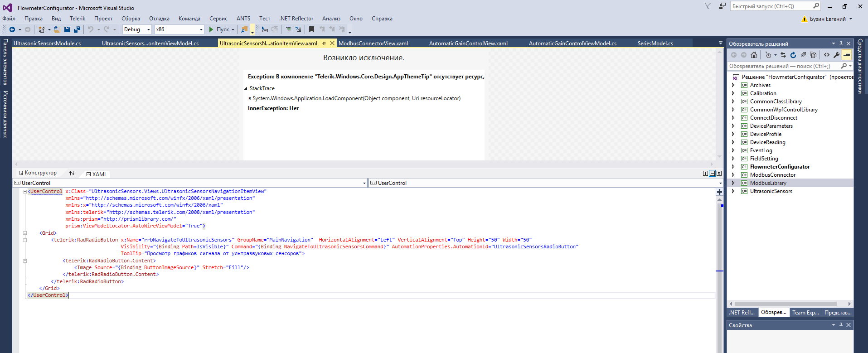
Task: Toggle auto-hide pin of Solution Explorer
Action: coord(841,44)
